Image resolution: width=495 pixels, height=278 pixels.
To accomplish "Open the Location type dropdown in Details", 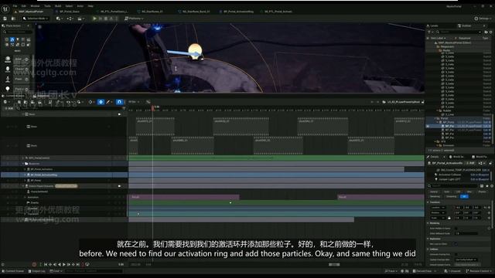I will click(x=438, y=208).
